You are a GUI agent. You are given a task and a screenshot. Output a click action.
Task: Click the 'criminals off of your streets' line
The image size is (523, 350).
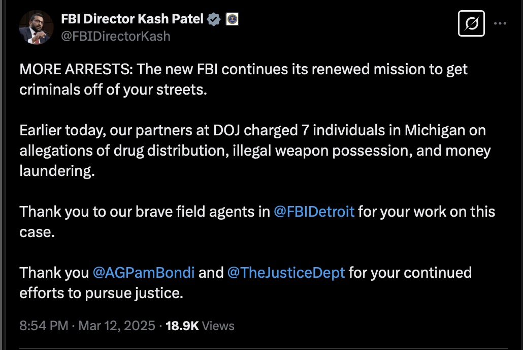point(113,90)
